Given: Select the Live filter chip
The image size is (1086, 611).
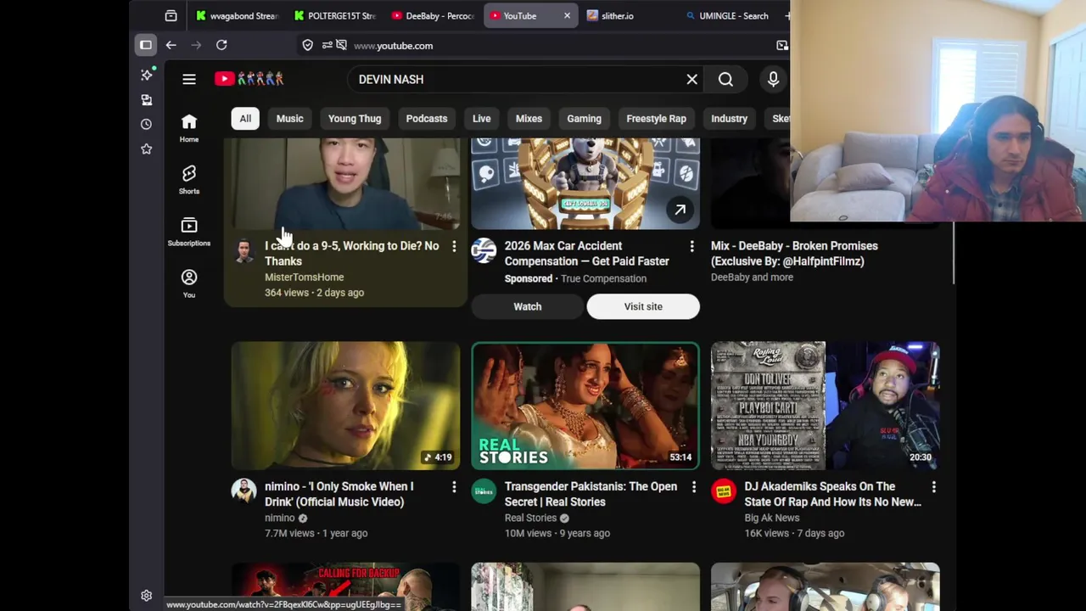Looking at the screenshot, I should [x=481, y=119].
